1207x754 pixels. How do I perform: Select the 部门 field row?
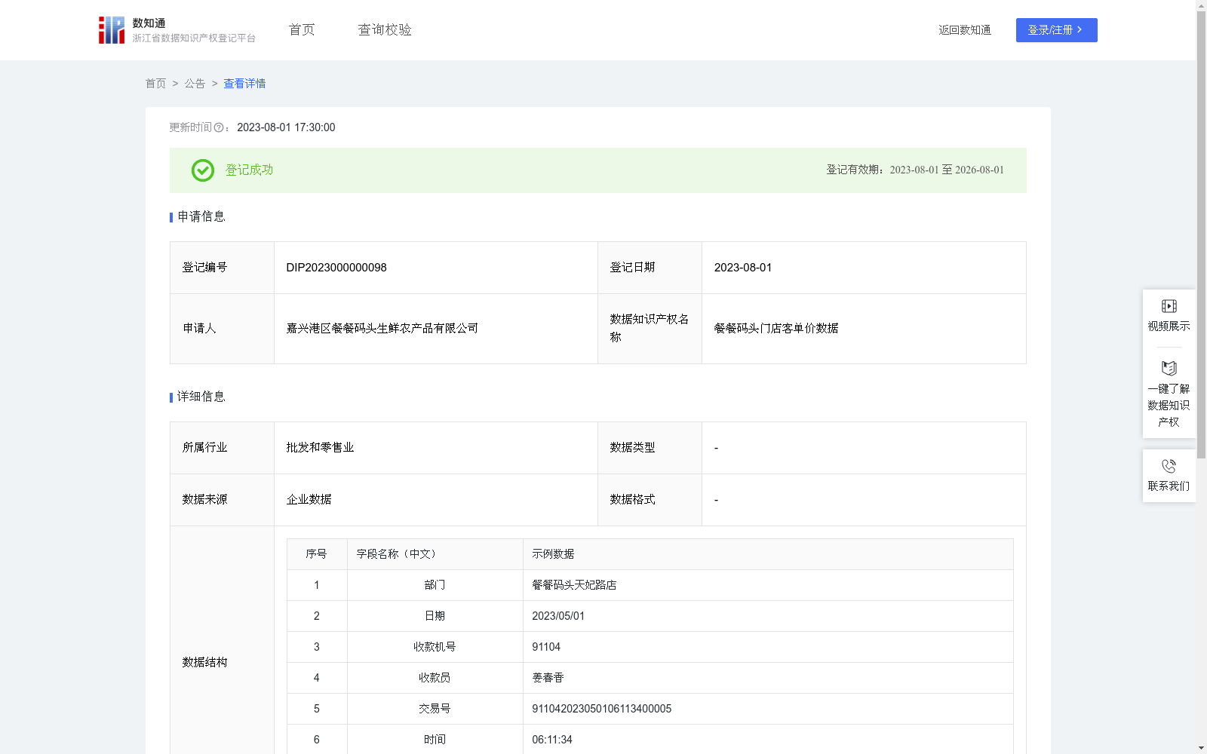tap(650, 585)
